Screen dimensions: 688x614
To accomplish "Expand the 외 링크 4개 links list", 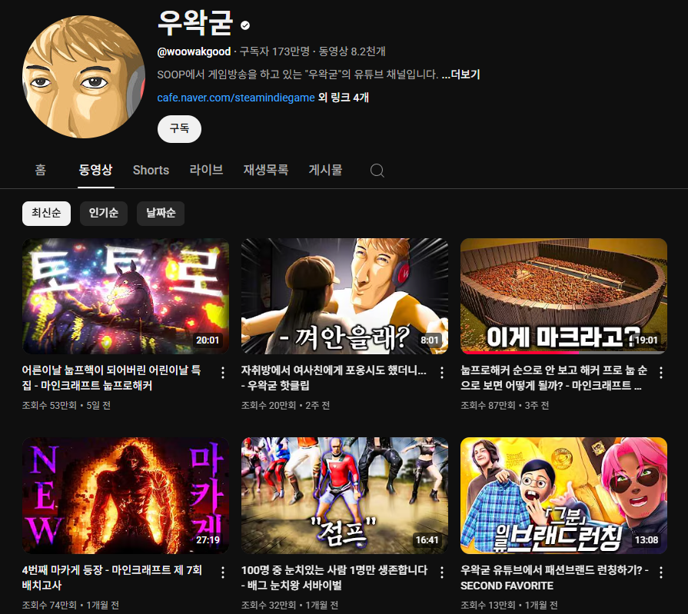I will point(343,98).
